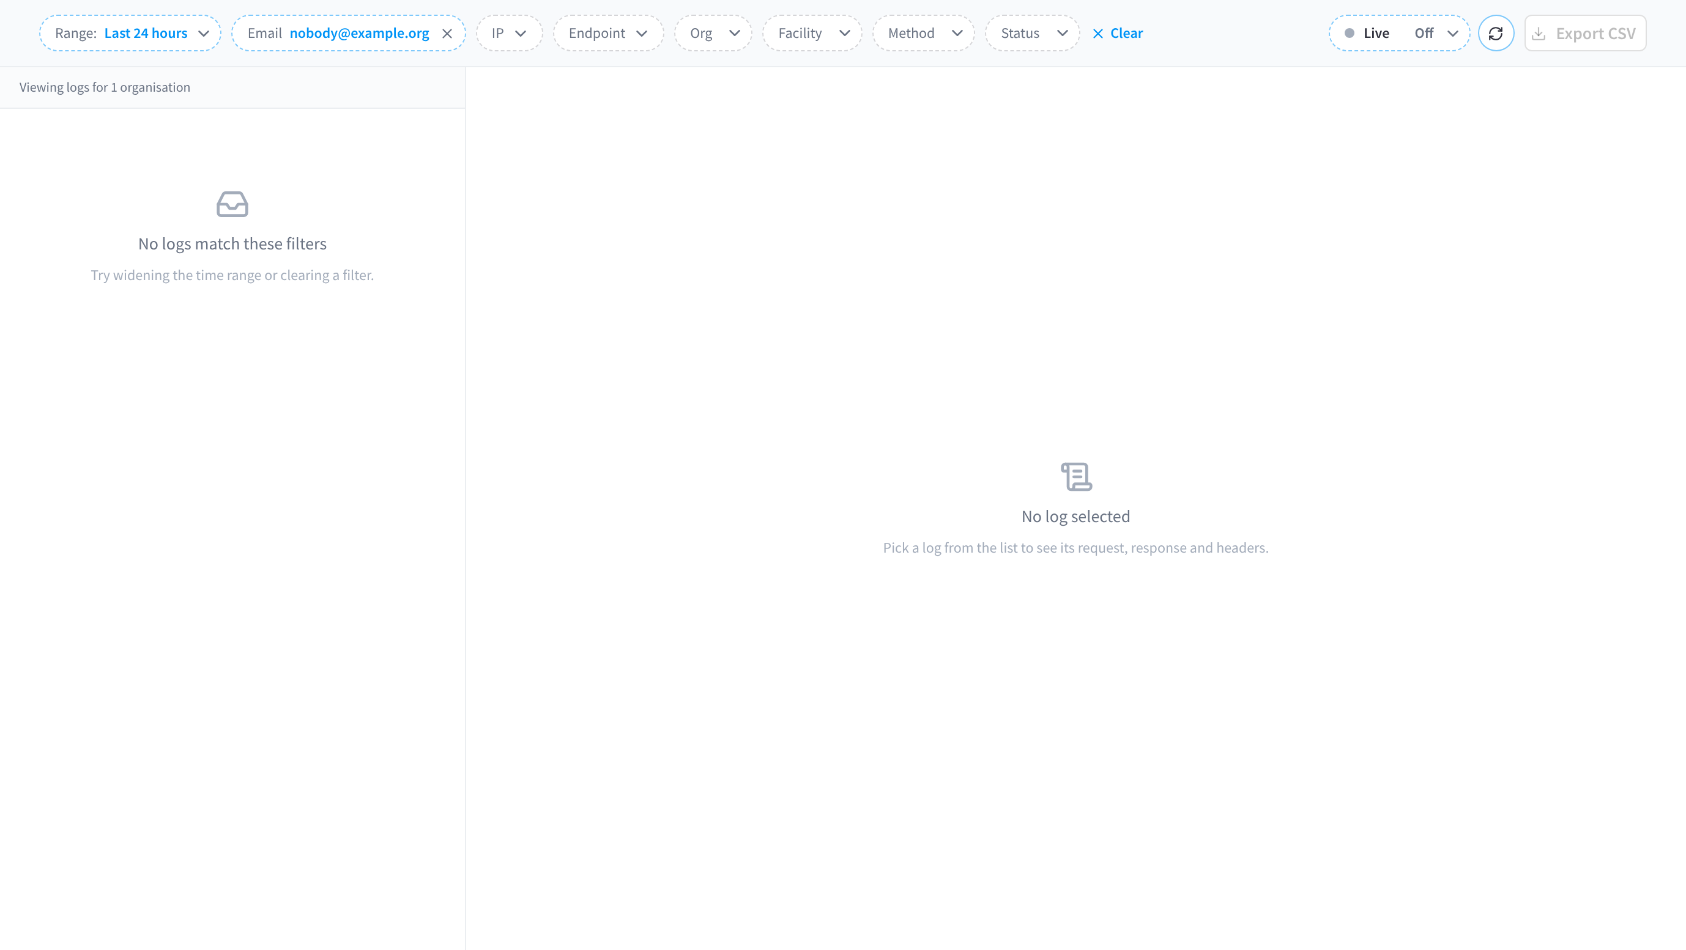The image size is (1686, 950).
Task: Open the Org filter dropdown
Action: click(713, 34)
